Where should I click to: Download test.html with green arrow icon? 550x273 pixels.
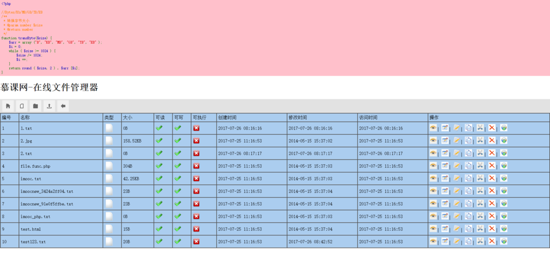coord(504,229)
